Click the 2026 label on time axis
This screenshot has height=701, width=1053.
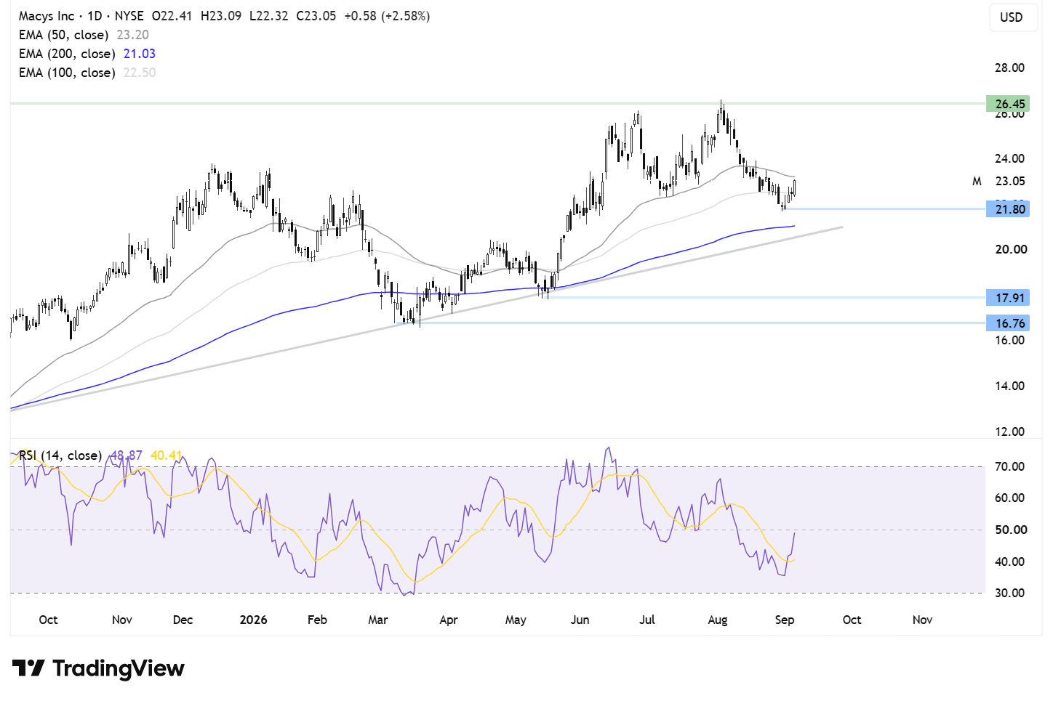pos(254,620)
